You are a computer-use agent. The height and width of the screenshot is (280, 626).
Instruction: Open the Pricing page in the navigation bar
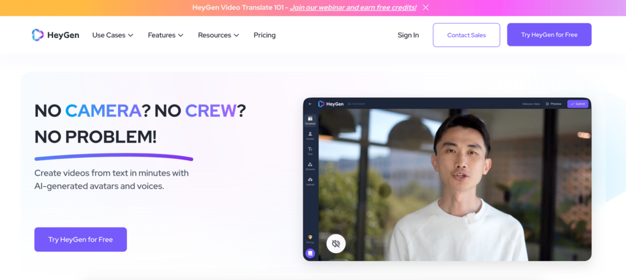pyautogui.click(x=265, y=35)
